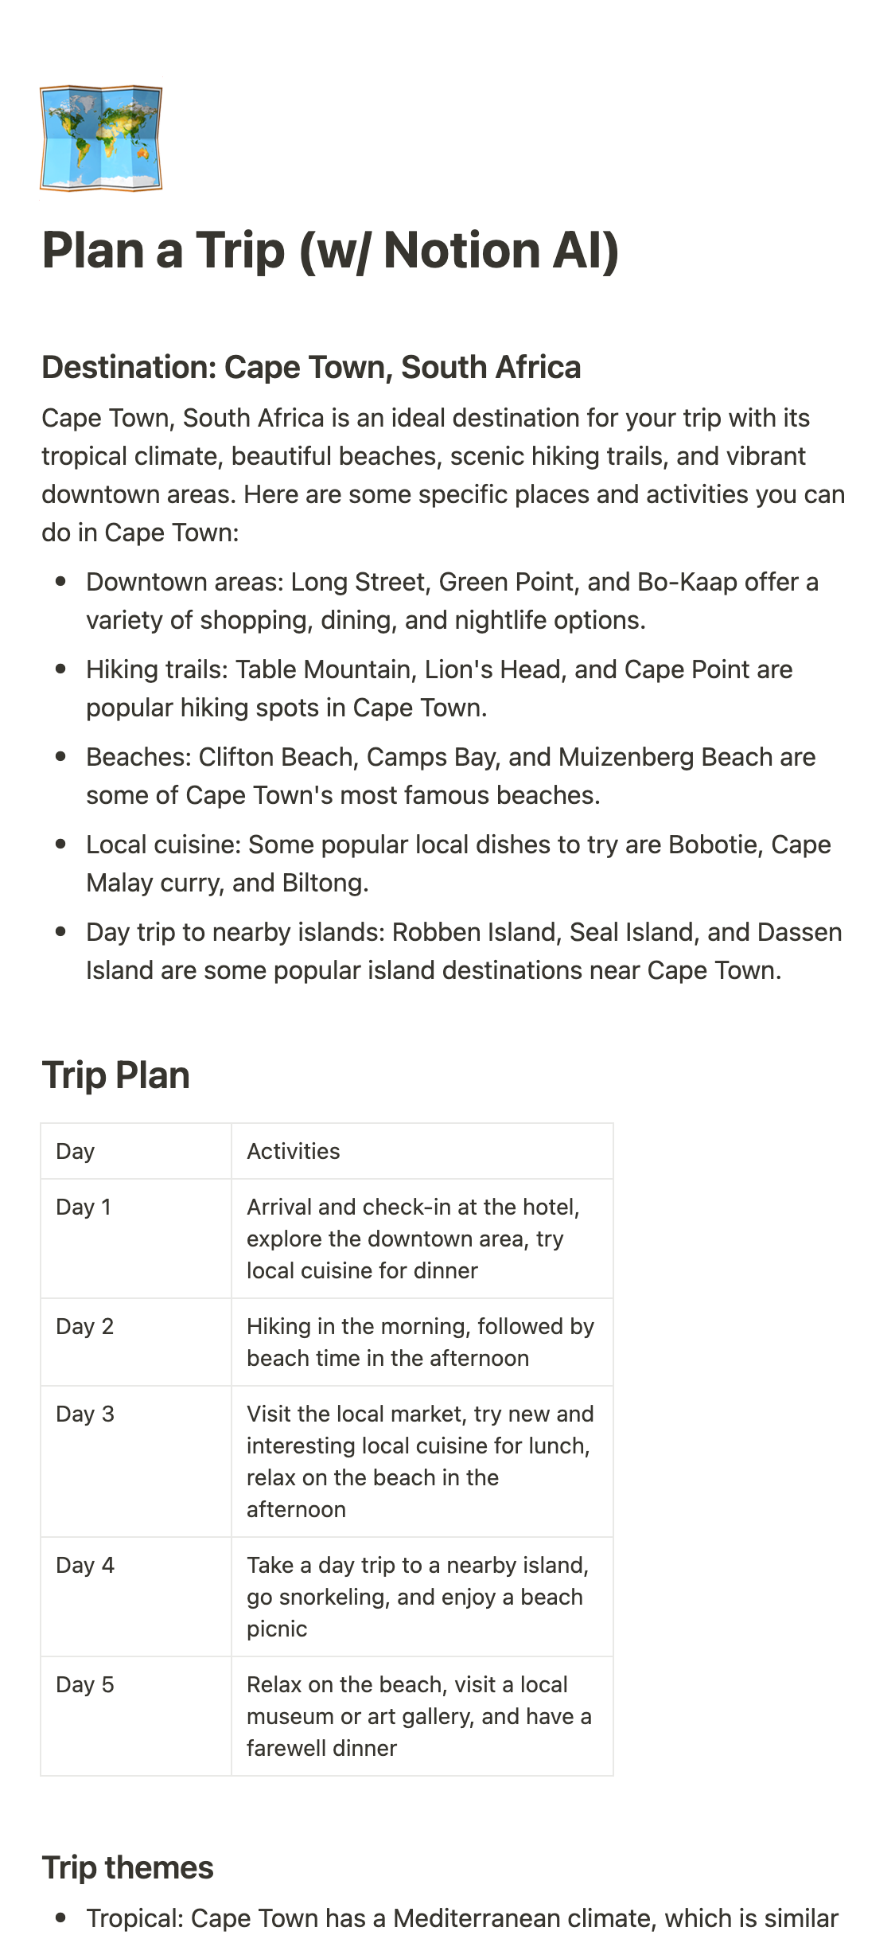Click the Trip themes heading
The image size is (895, 1939).
128,1868
